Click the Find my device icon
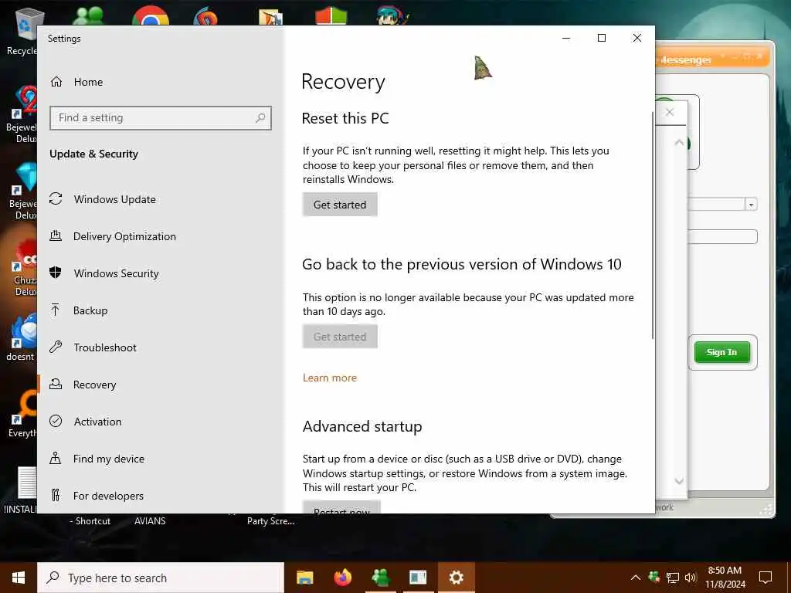791x593 pixels. click(x=56, y=458)
